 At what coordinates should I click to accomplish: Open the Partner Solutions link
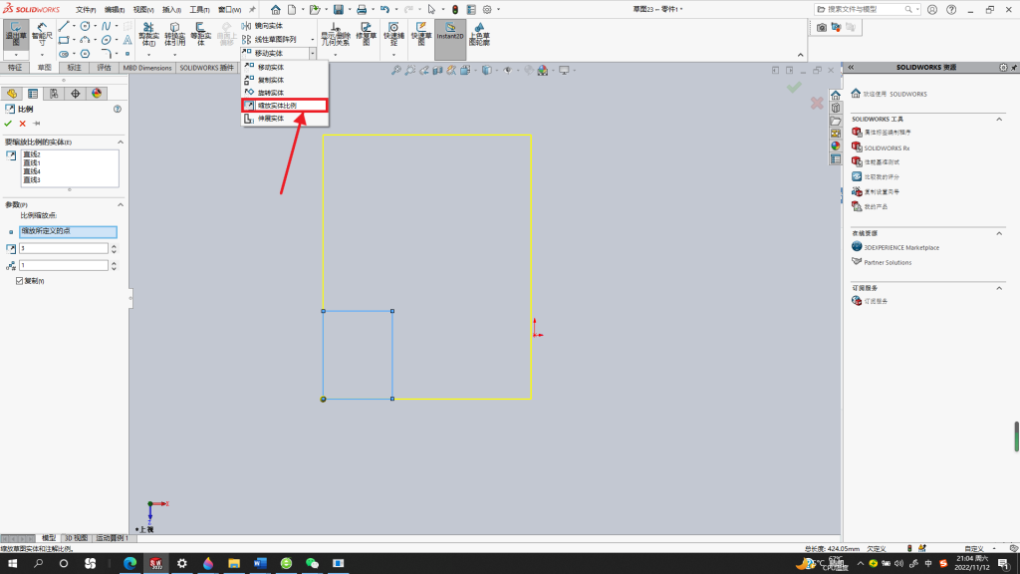(x=888, y=262)
